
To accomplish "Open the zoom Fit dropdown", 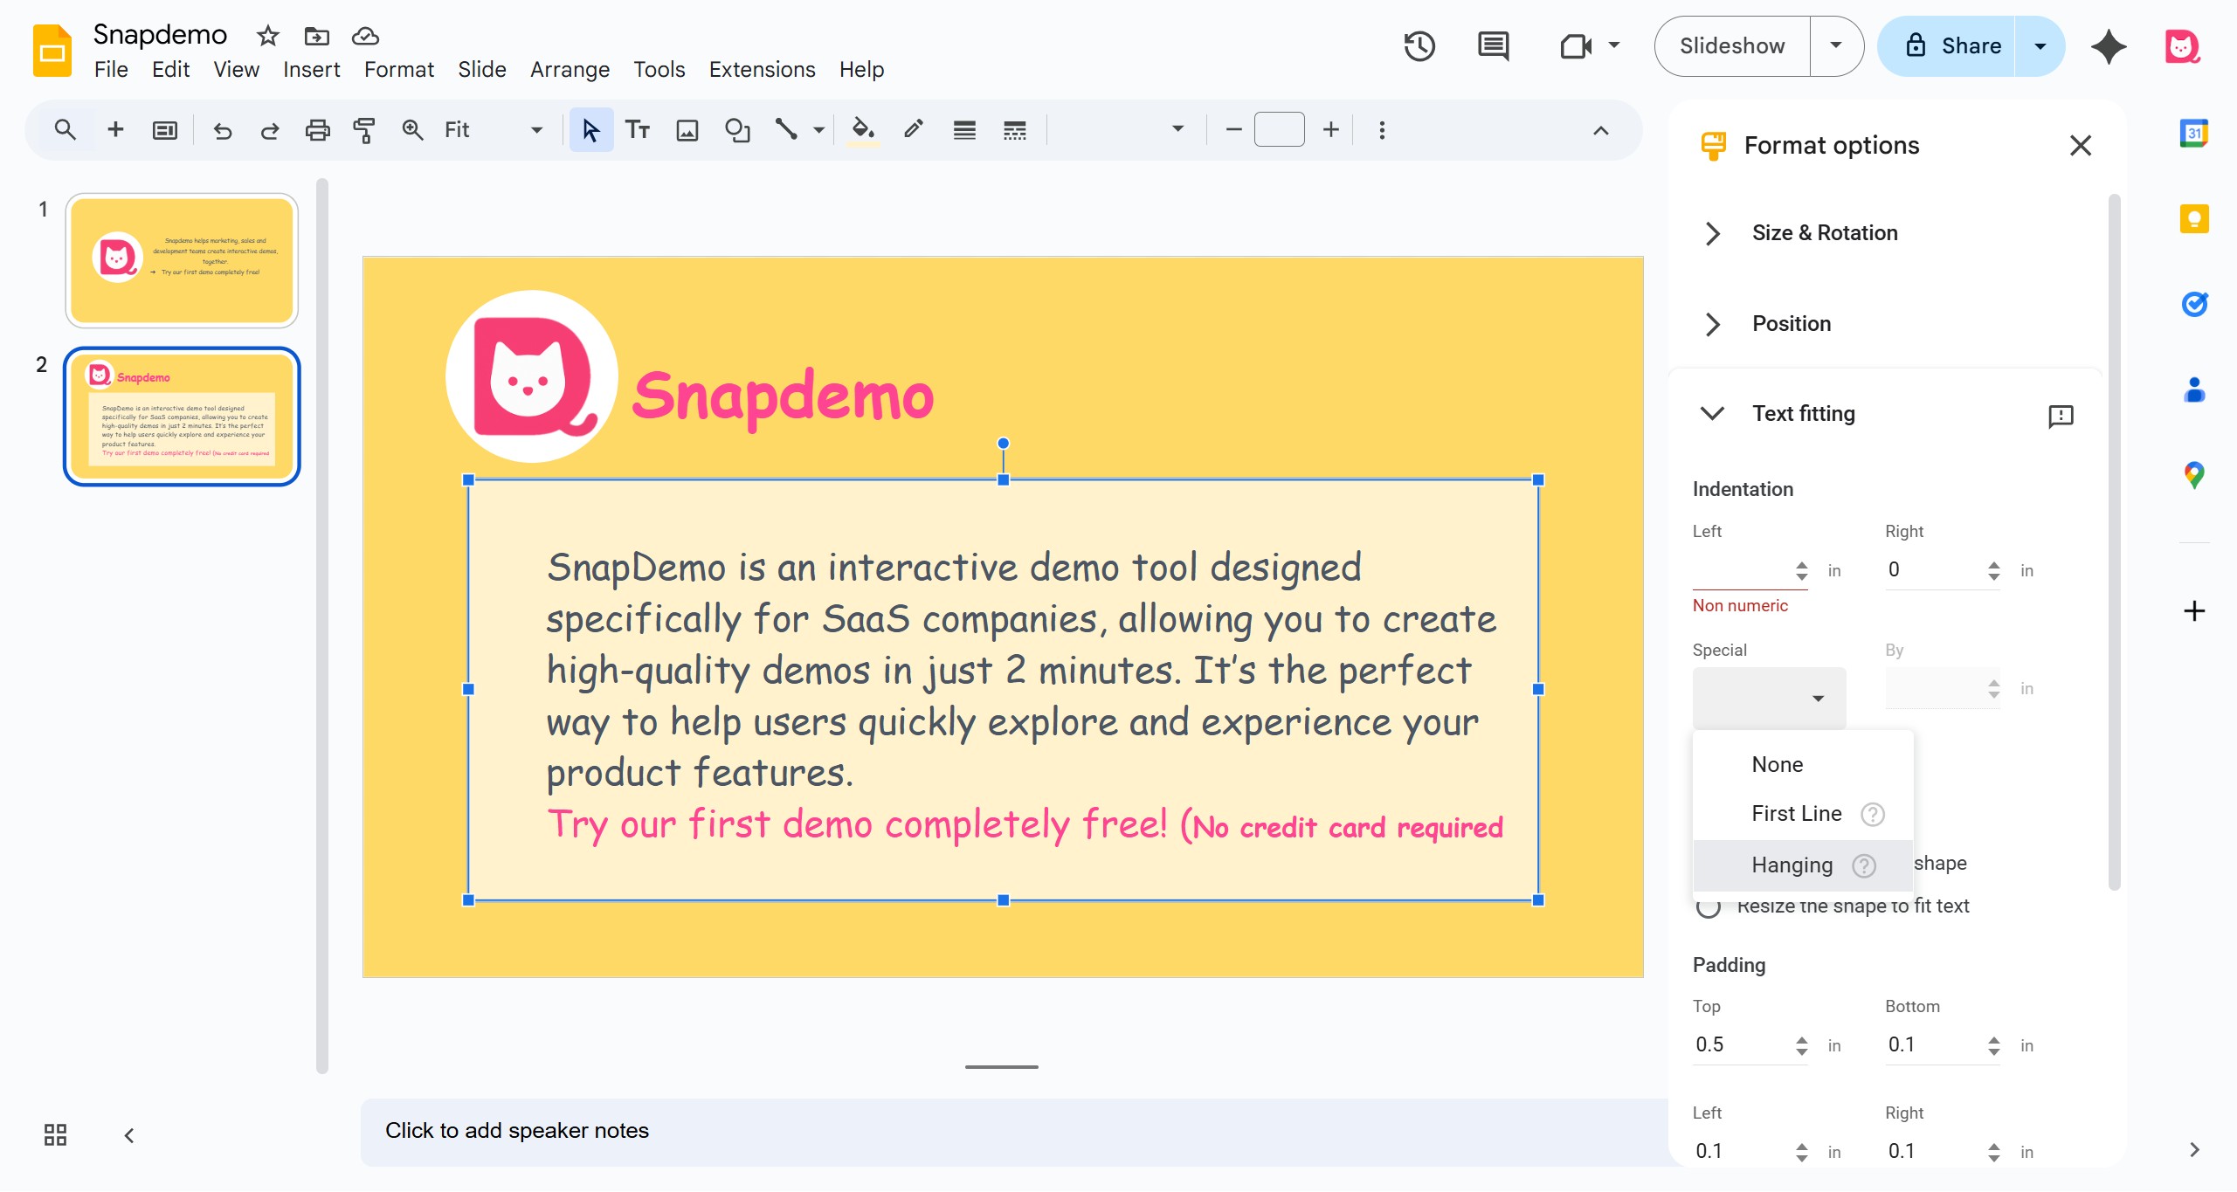I will (494, 130).
